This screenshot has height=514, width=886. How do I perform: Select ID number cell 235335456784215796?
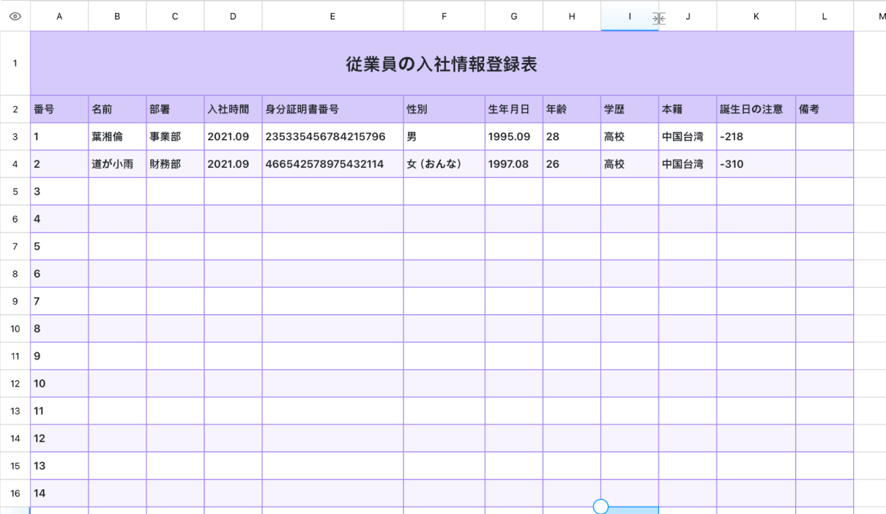click(x=332, y=137)
